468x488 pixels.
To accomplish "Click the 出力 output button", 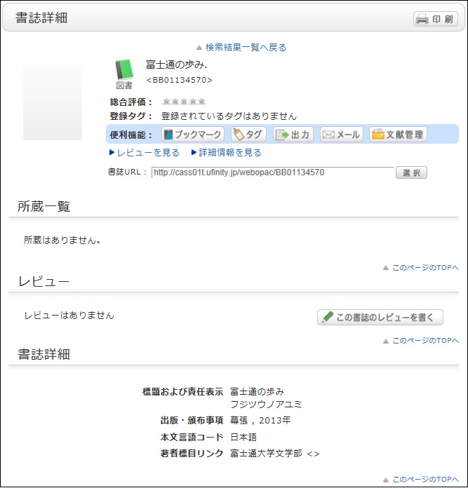I will [293, 135].
